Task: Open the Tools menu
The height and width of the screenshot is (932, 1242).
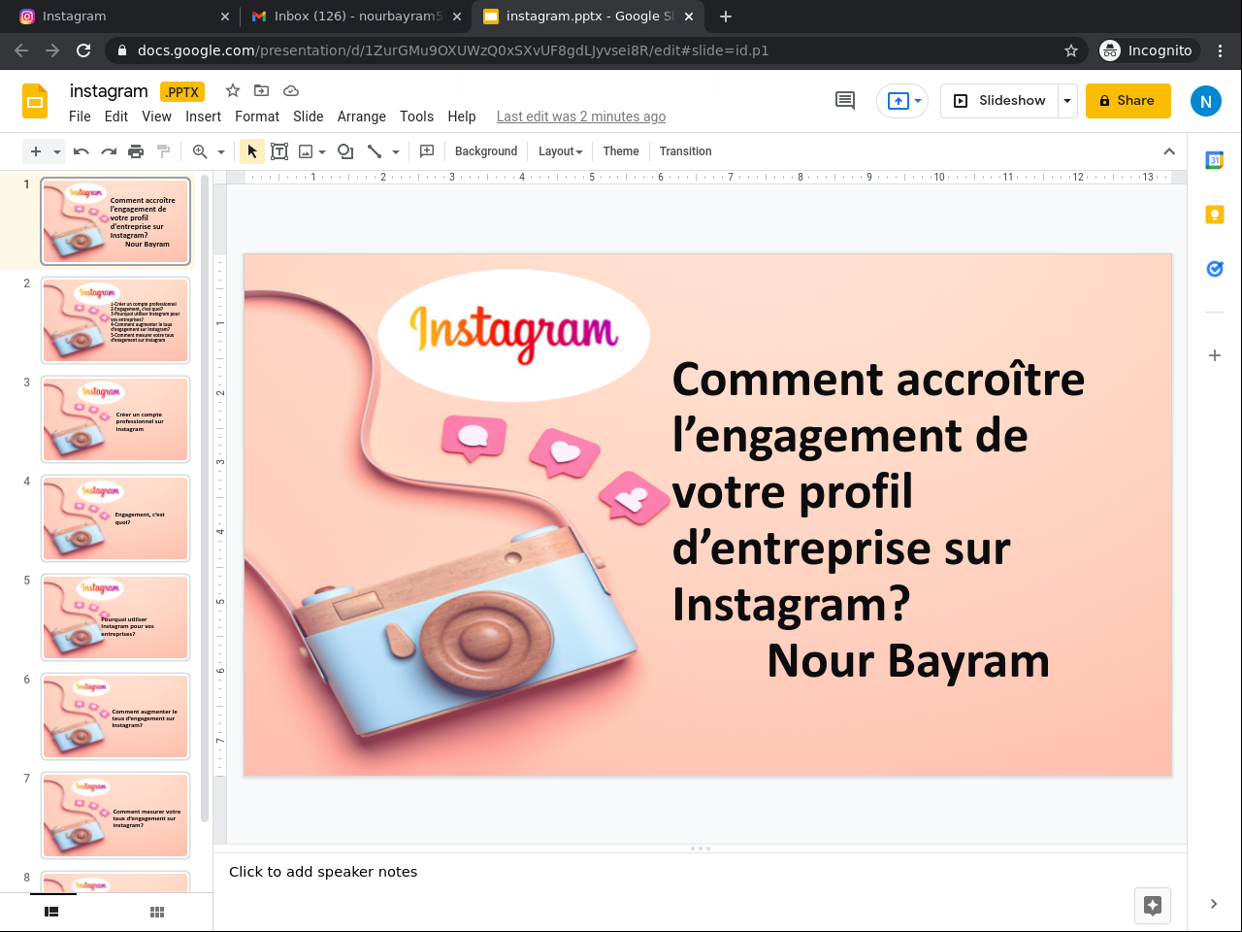Action: coord(417,116)
